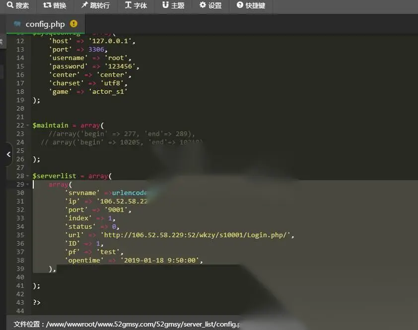Click the '123456' password value
The width and height of the screenshot is (418, 330).
click(x=120, y=66)
